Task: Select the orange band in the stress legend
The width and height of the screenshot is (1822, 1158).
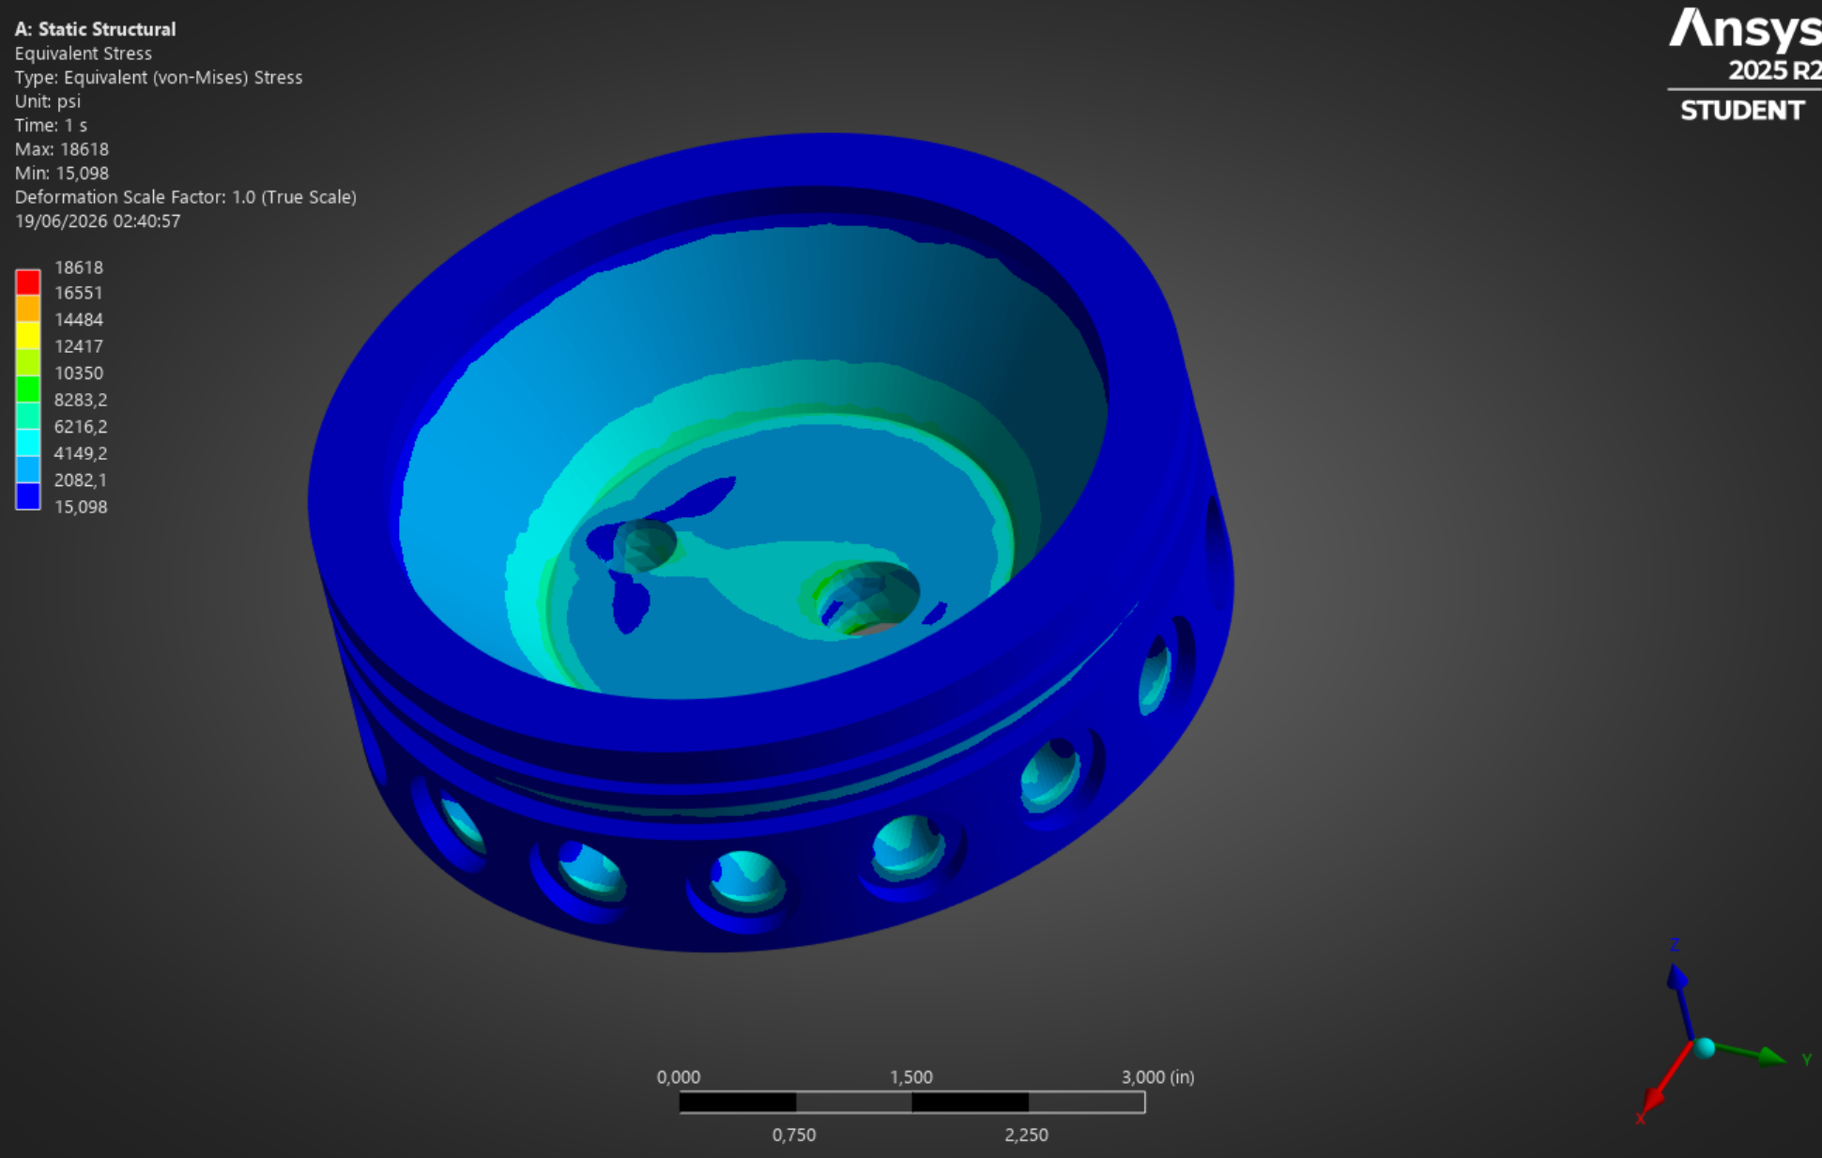Action: point(28,309)
